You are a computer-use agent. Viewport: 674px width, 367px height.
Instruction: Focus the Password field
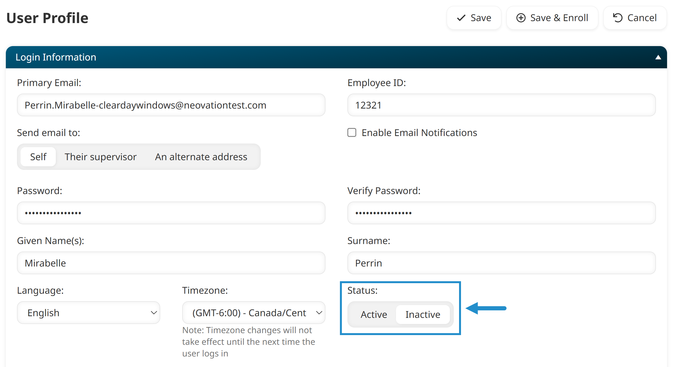pos(171,213)
